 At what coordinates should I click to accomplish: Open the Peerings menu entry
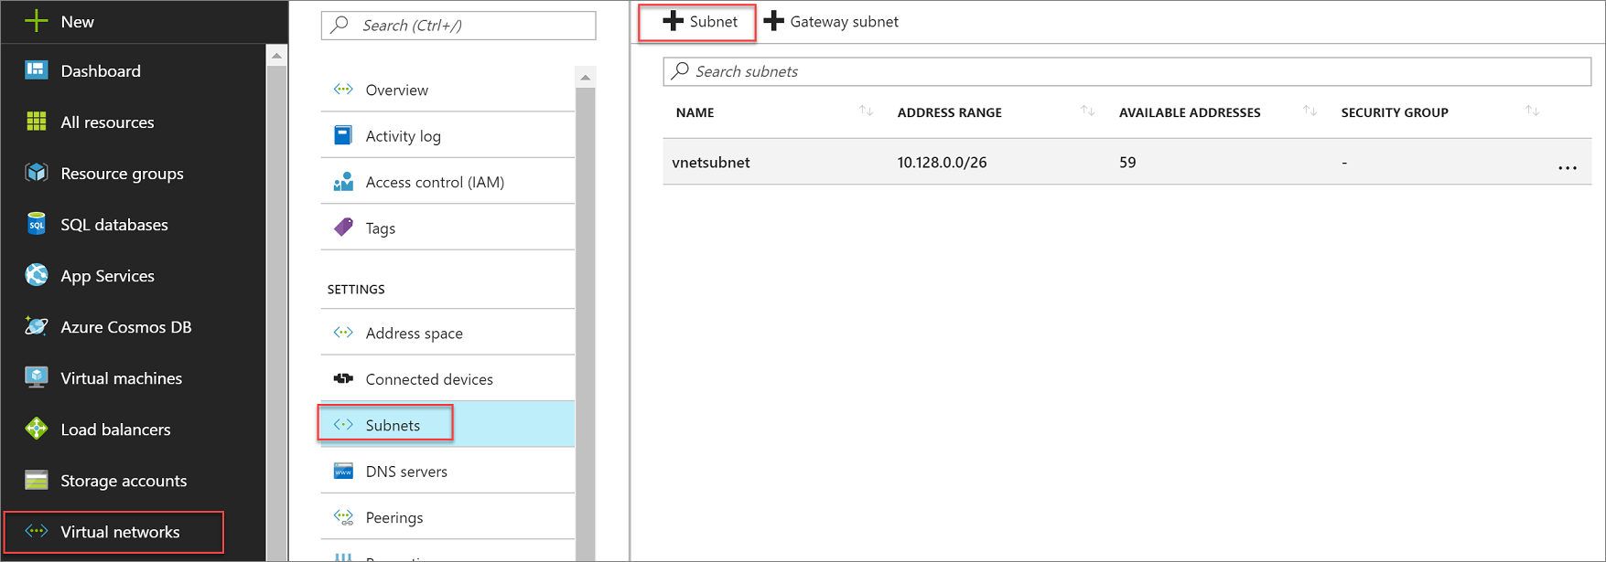point(393,517)
